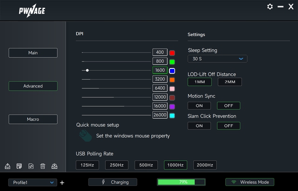Click the reset profile refresh-file icon
298x191 pixels.
coord(31,166)
